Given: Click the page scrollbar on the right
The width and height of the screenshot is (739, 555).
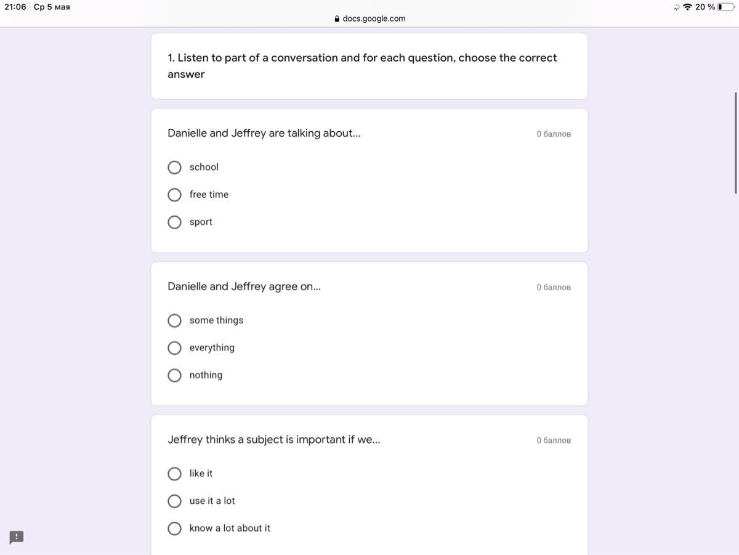Looking at the screenshot, I should point(735,143).
